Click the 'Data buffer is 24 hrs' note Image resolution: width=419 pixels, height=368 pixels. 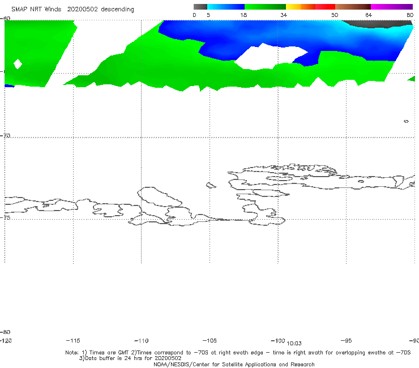pos(130,358)
